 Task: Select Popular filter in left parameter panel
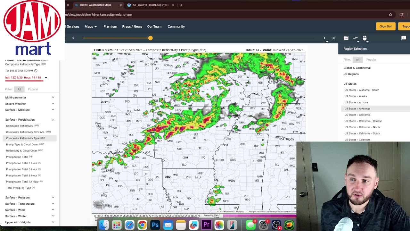pyautogui.click(x=33, y=89)
